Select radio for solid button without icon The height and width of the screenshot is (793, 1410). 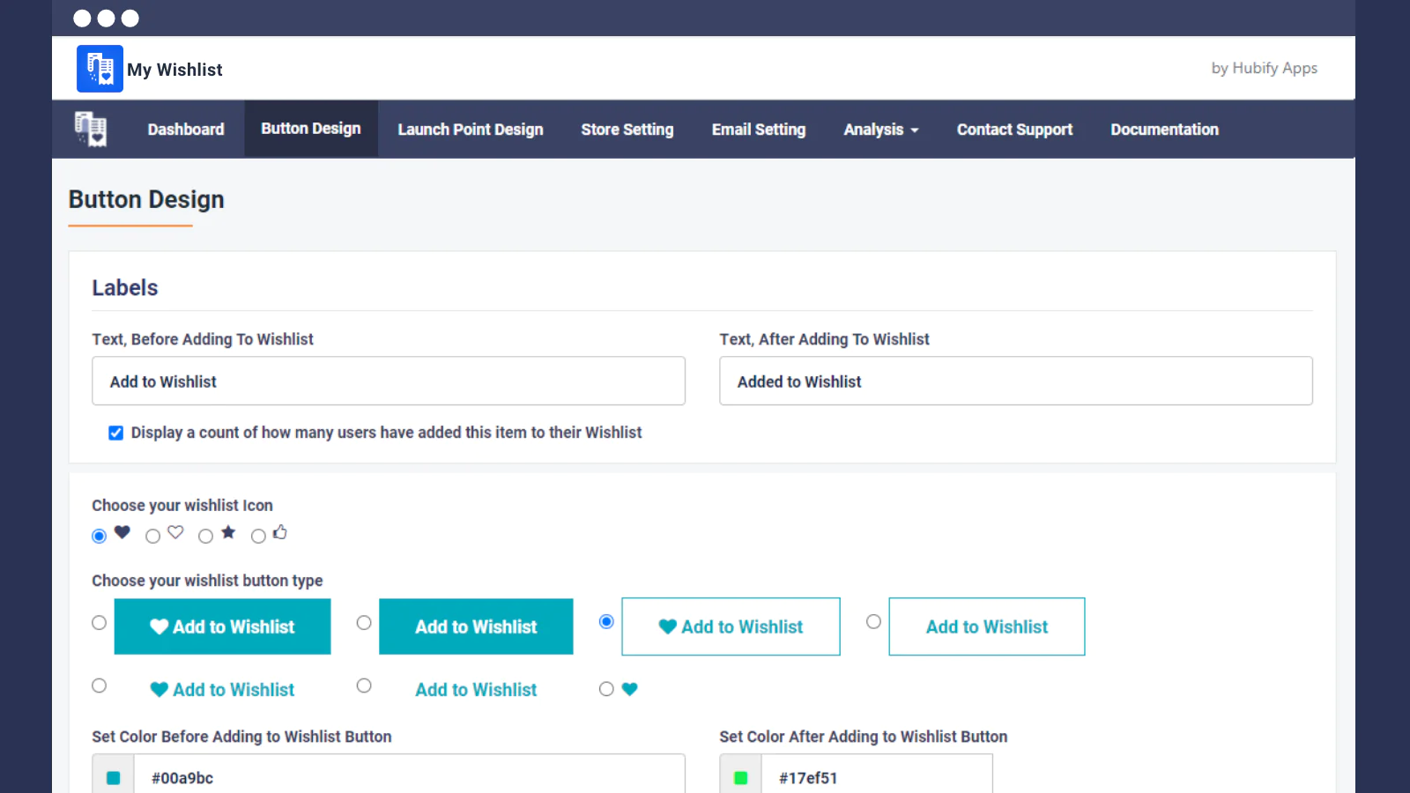(x=364, y=623)
